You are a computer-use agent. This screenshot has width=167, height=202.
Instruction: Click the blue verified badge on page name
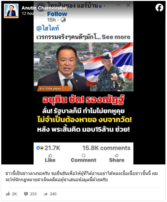click(x=100, y=6)
